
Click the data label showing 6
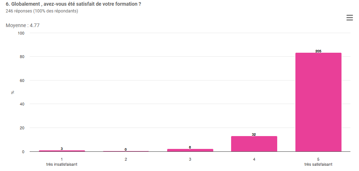click(190, 147)
